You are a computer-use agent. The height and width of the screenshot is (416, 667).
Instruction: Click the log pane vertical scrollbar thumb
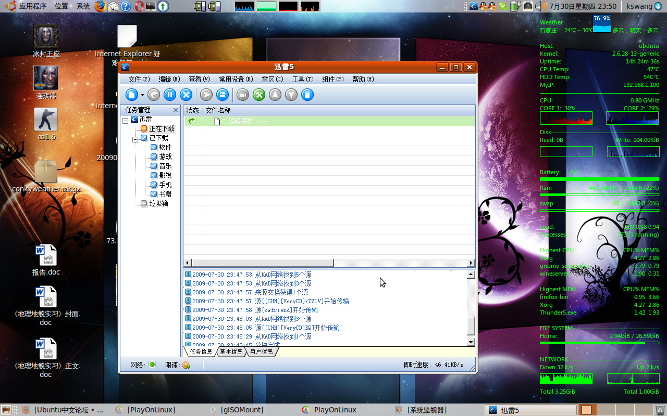(x=471, y=326)
